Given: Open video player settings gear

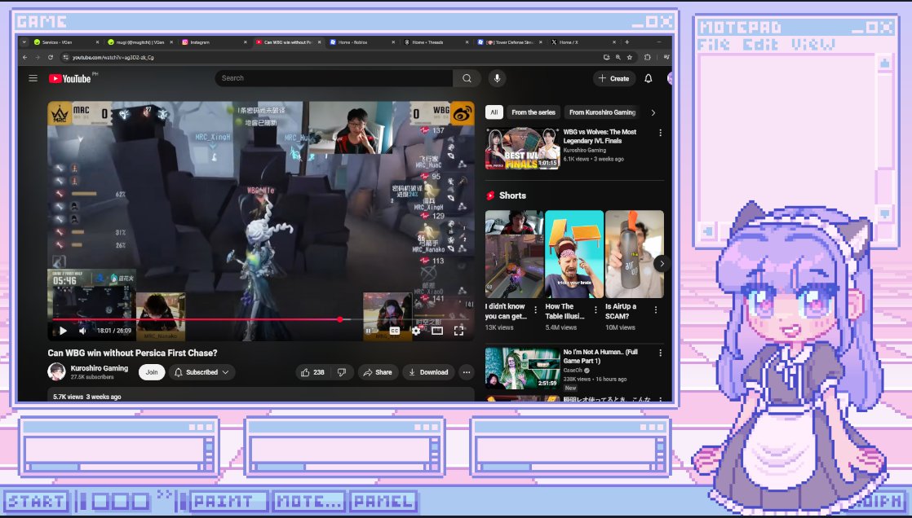Looking at the screenshot, I should point(416,331).
